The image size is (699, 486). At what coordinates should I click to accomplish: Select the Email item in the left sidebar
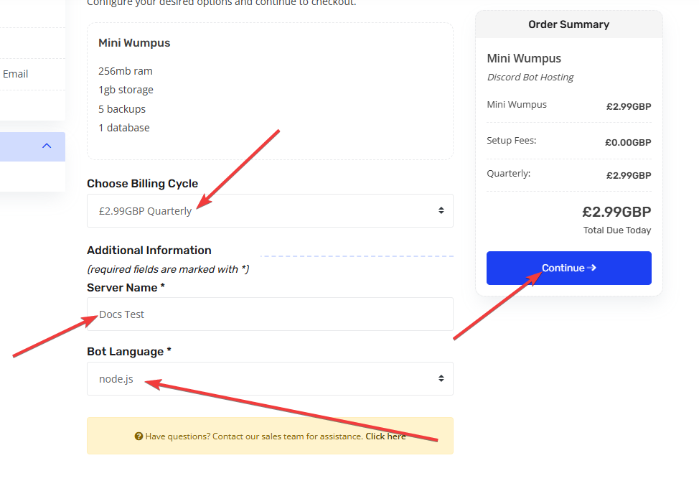click(x=16, y=74)
